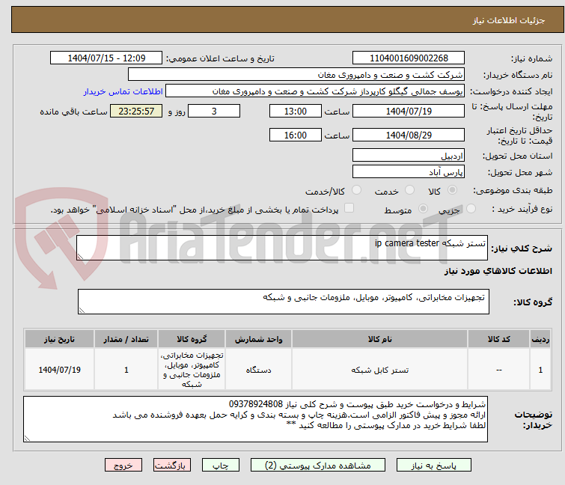This screenshot has height=485, width=565.
Task: Open اطلاعات تماس خریدار contact link
Action: coord(123,91)
